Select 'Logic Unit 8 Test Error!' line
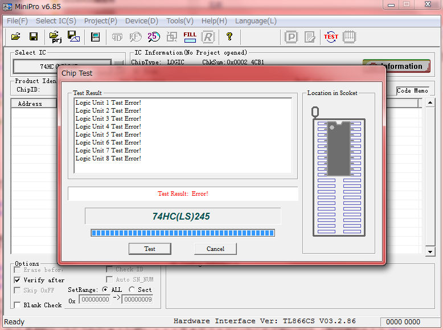The image size is (443, 330). 108,158
